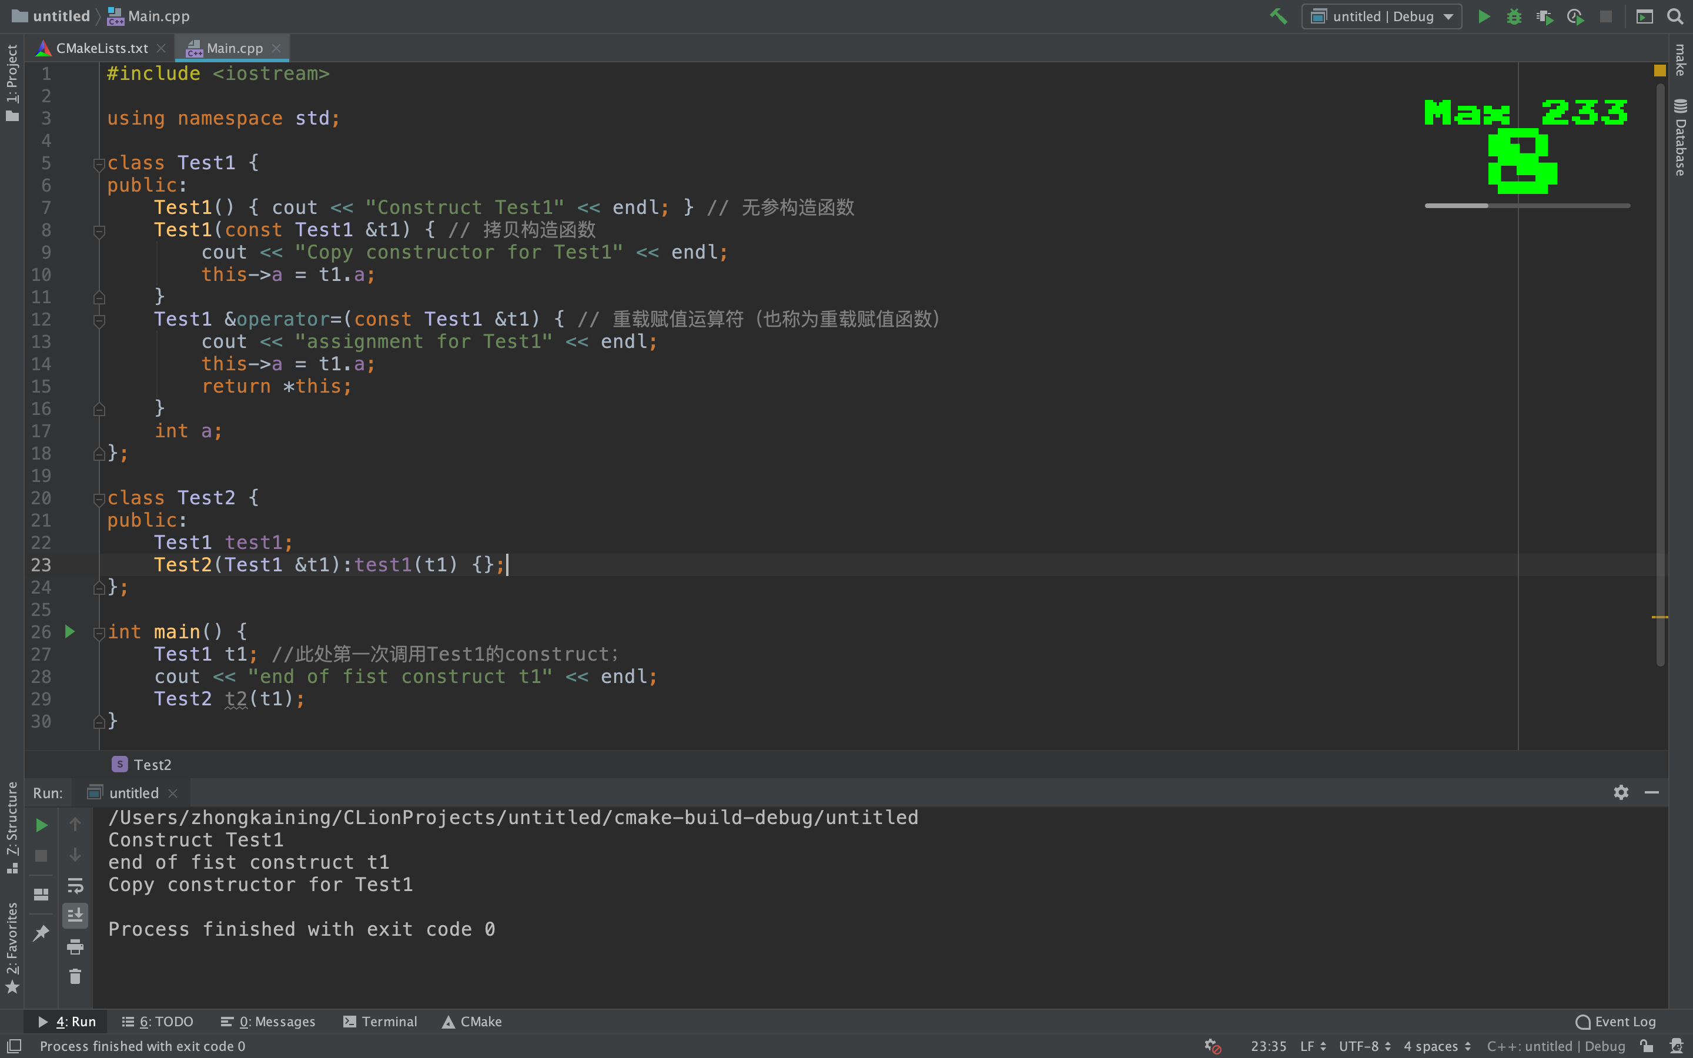Collapse operator= fold at line 12
This screenshot has height=1058, width=1693.
[99, 320]
